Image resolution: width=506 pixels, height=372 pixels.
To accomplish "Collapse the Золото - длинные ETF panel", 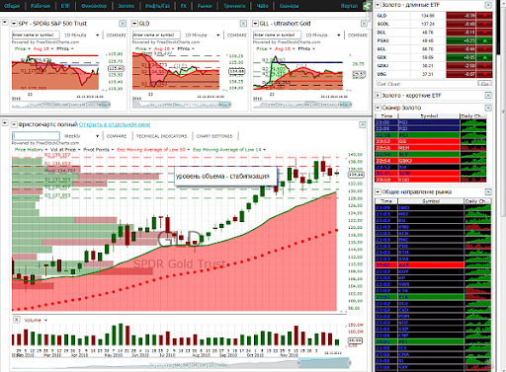I will 378,5.
